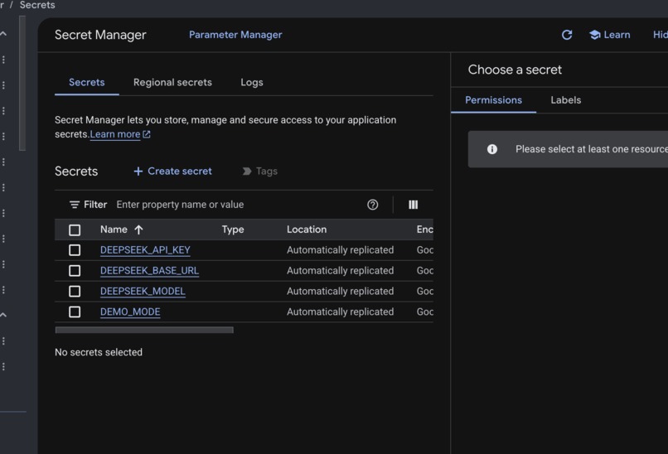Viewport: 668px width, 454px height.
Task: Click the info icon in the notice
Action: click(x=492, y=149)
